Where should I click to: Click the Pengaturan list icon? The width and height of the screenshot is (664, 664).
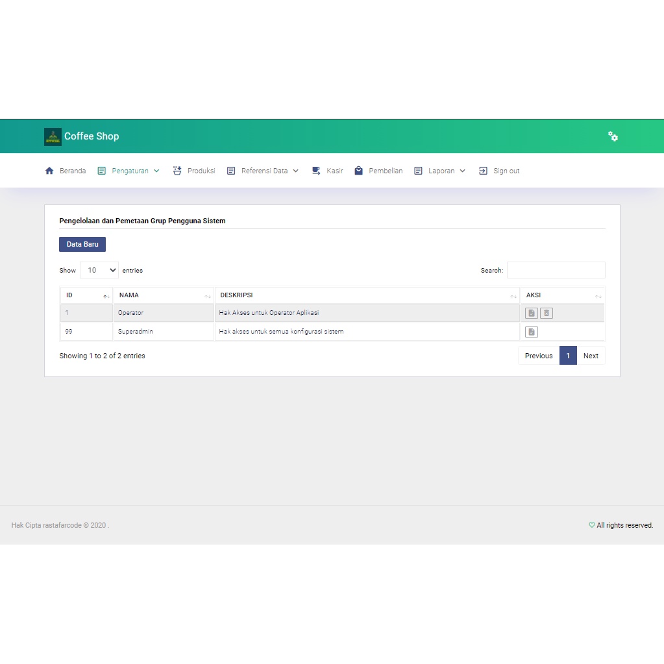pos(102,171)
